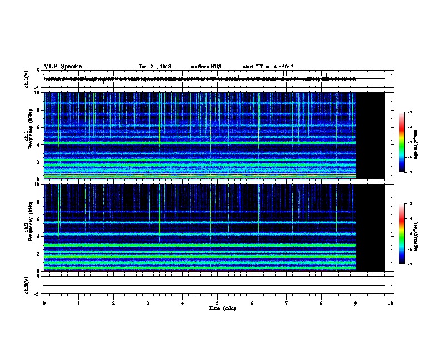The height and width of the screenshot is (340, 440).
Task: Click time axis tick label "6"
Action: point(252,303)
